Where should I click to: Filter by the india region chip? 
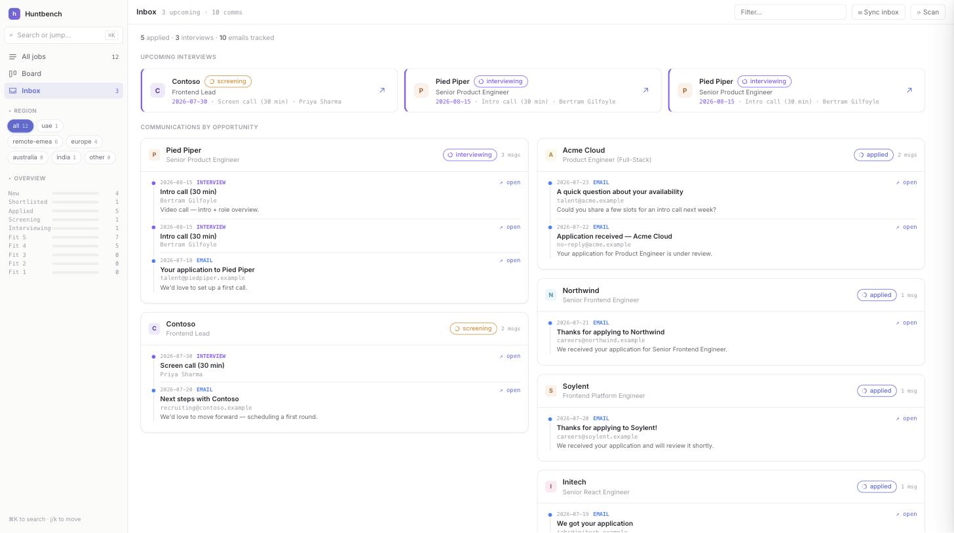pos(66,157)
